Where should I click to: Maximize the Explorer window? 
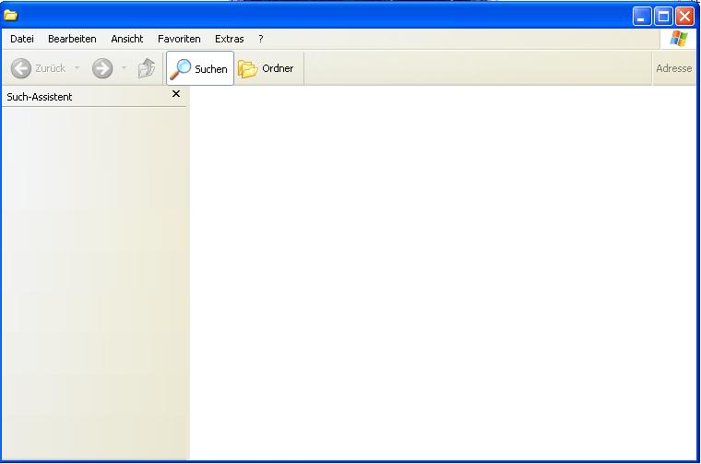[x=663, y=17]
